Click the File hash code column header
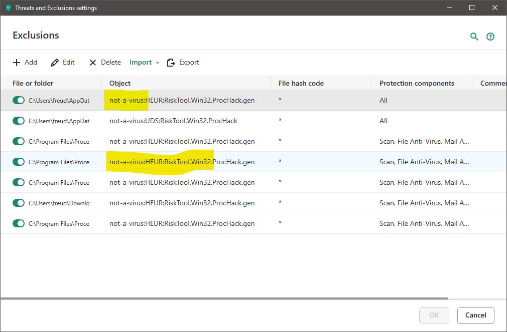This screenshot has width=507, height=332. 301,83
